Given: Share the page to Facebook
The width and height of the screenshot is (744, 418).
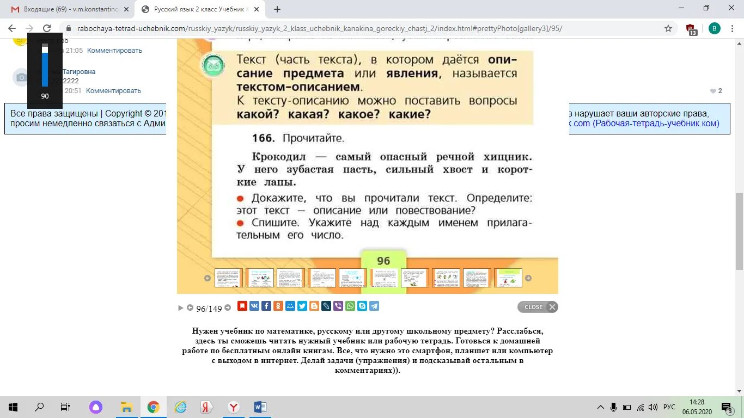Looking at the screenshot, I should (266, 306).
